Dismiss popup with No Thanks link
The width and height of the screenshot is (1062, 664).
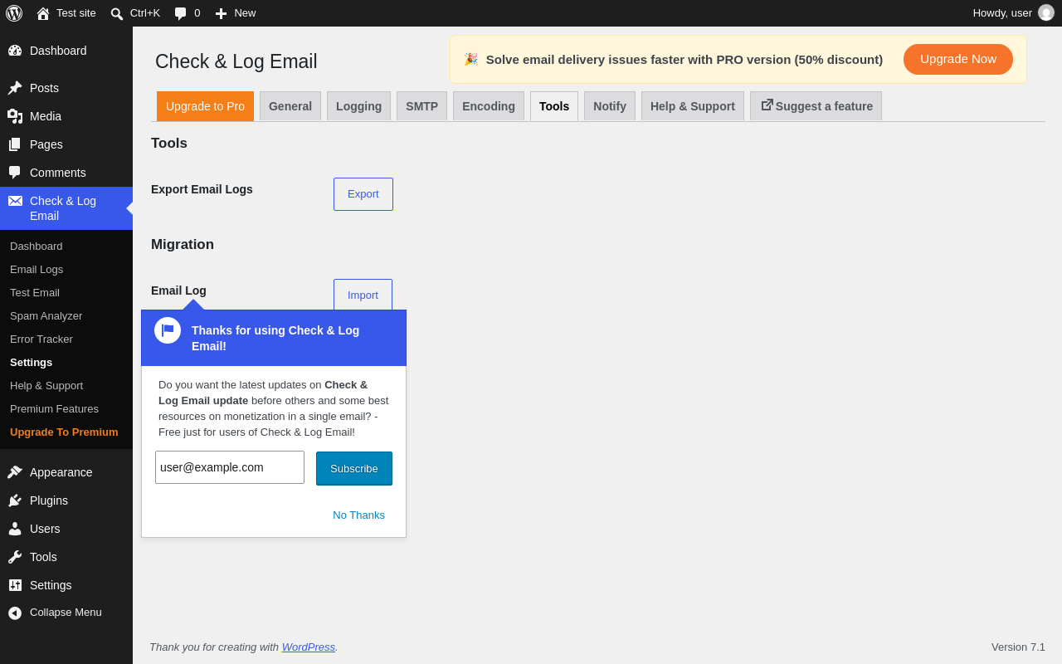(358, 515)
